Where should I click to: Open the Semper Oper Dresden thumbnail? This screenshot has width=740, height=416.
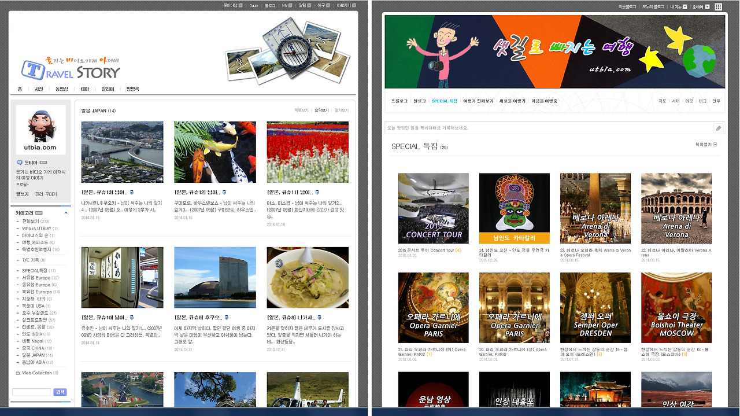(595, 308)
